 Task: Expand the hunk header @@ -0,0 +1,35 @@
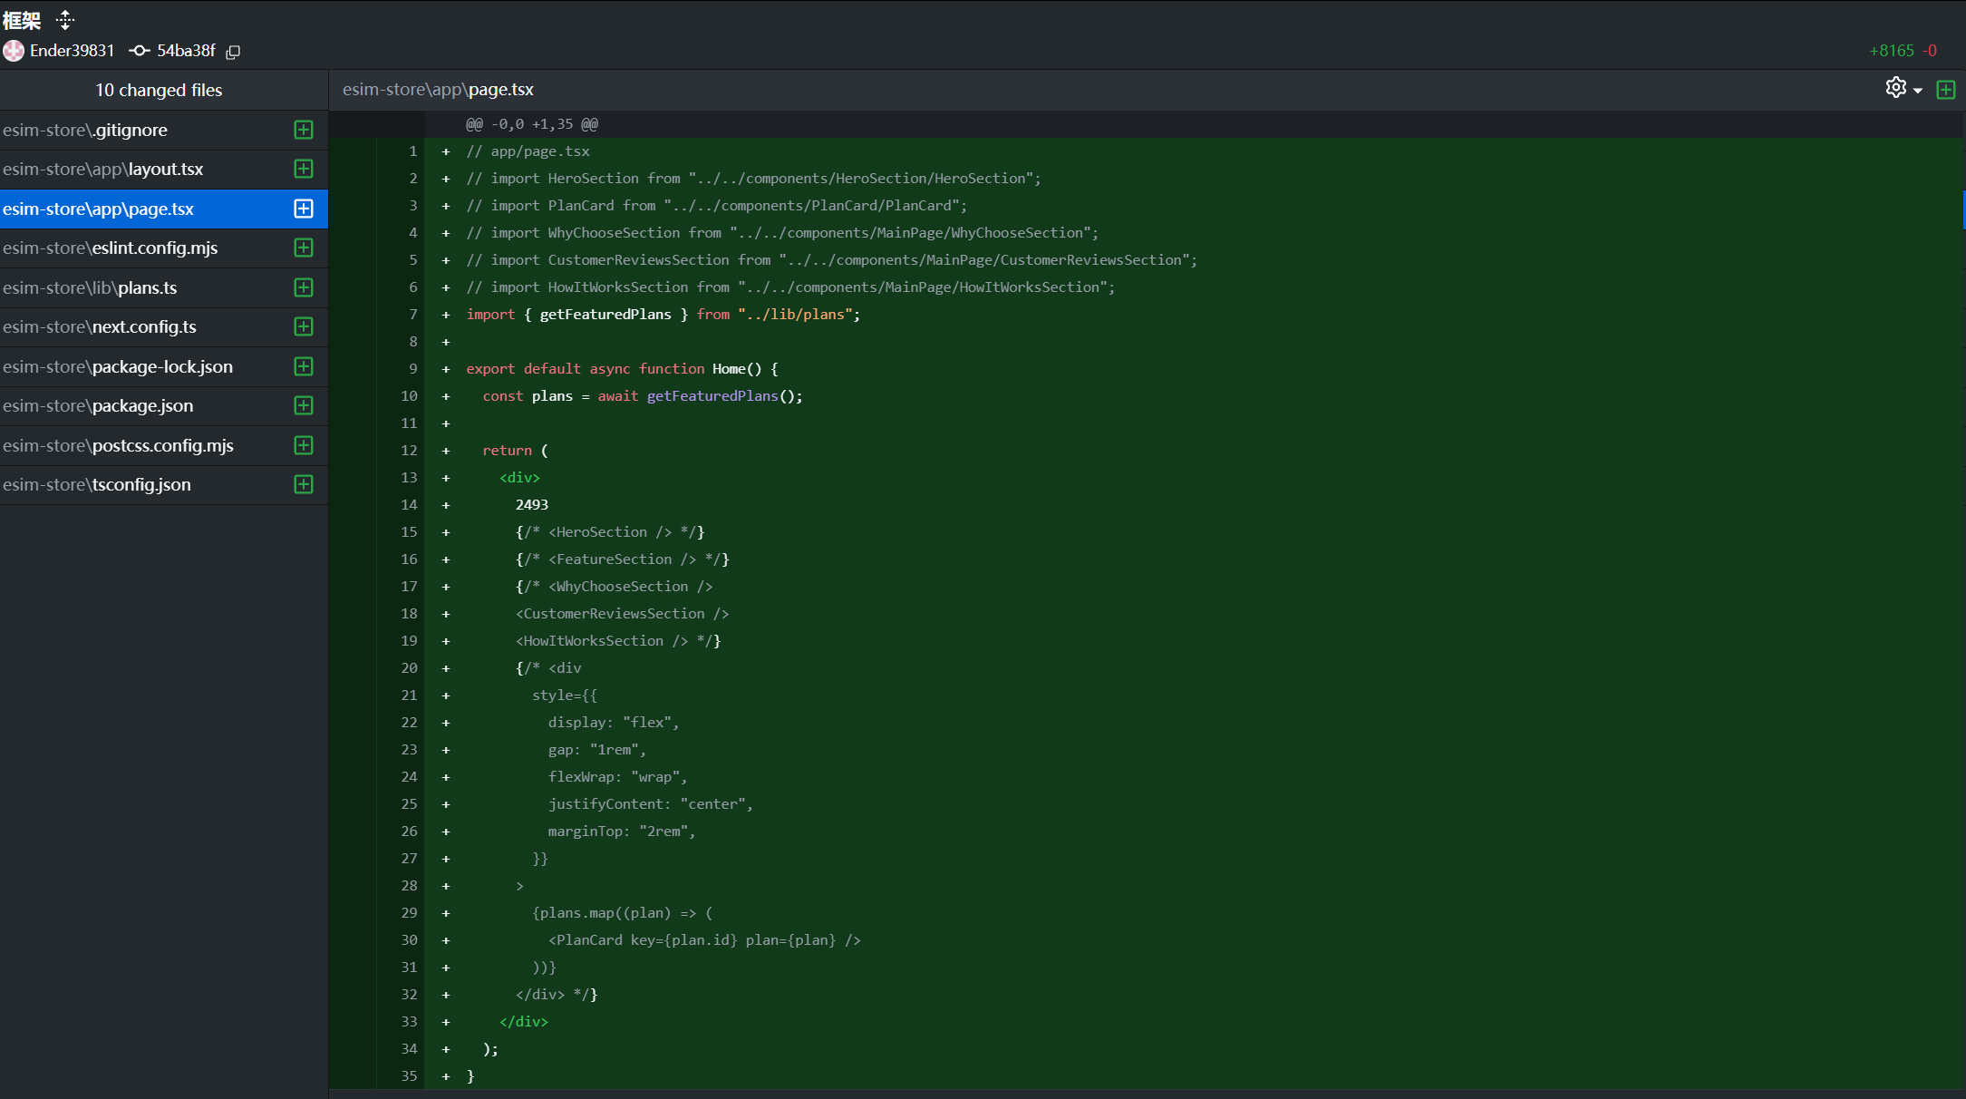pyautogui.click(x=532, y=124)
